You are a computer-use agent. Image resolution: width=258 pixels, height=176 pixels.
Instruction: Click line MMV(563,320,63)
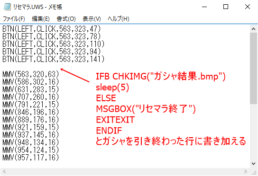coord(31,74)
